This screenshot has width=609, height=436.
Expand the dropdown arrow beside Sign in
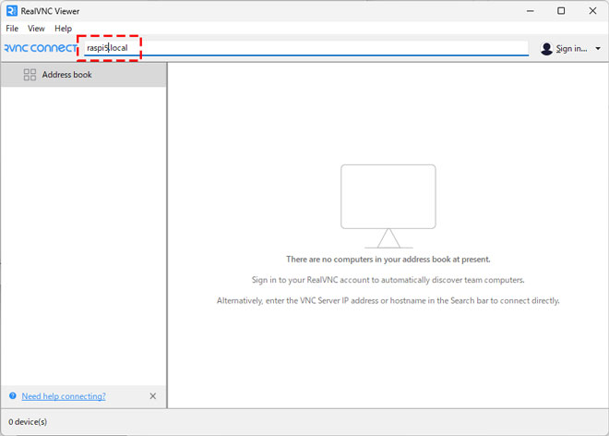598,49
